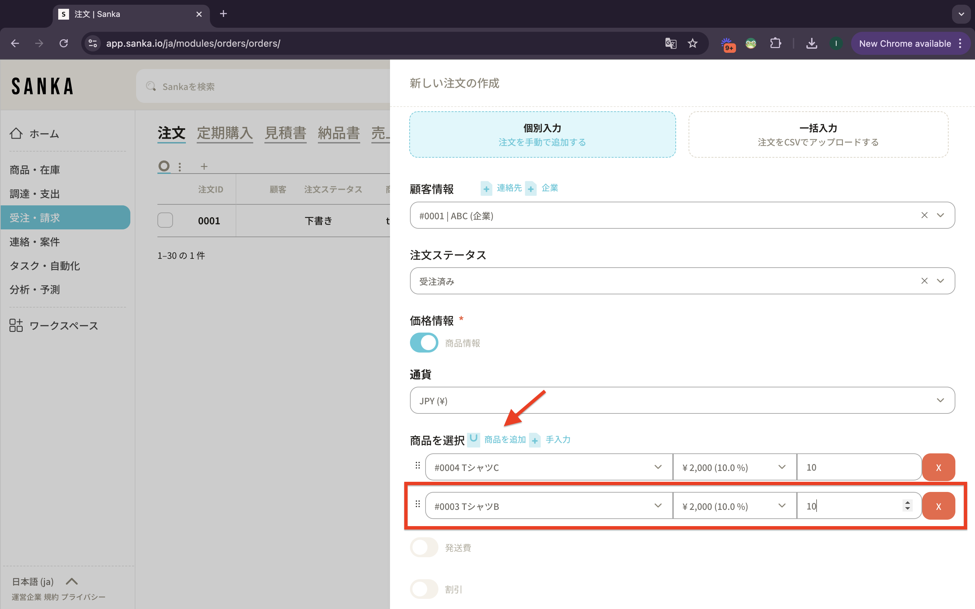Click the Home icon in the sidebar
This screenshot has width=975, height=609.
coord(16,133)
